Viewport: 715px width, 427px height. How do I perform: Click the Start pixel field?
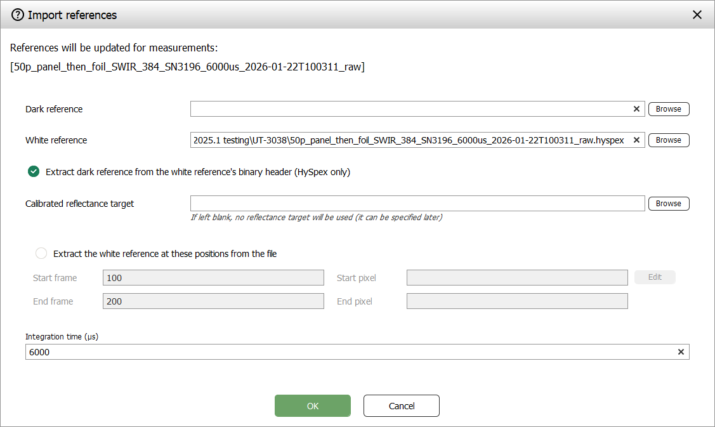[516, 278]
